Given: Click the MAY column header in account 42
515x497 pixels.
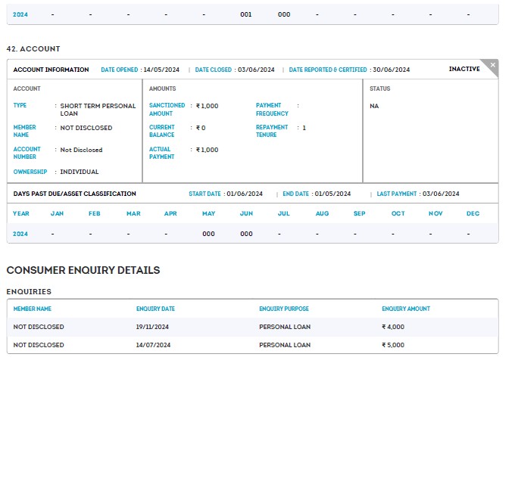Looking at the screenshot, I should (209, 214).
